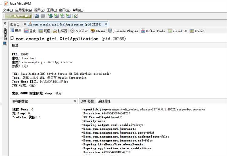This screenshot has width=227, height=156.
Task: Open the Buffer Pools tab
Action: tap(153, 31)
